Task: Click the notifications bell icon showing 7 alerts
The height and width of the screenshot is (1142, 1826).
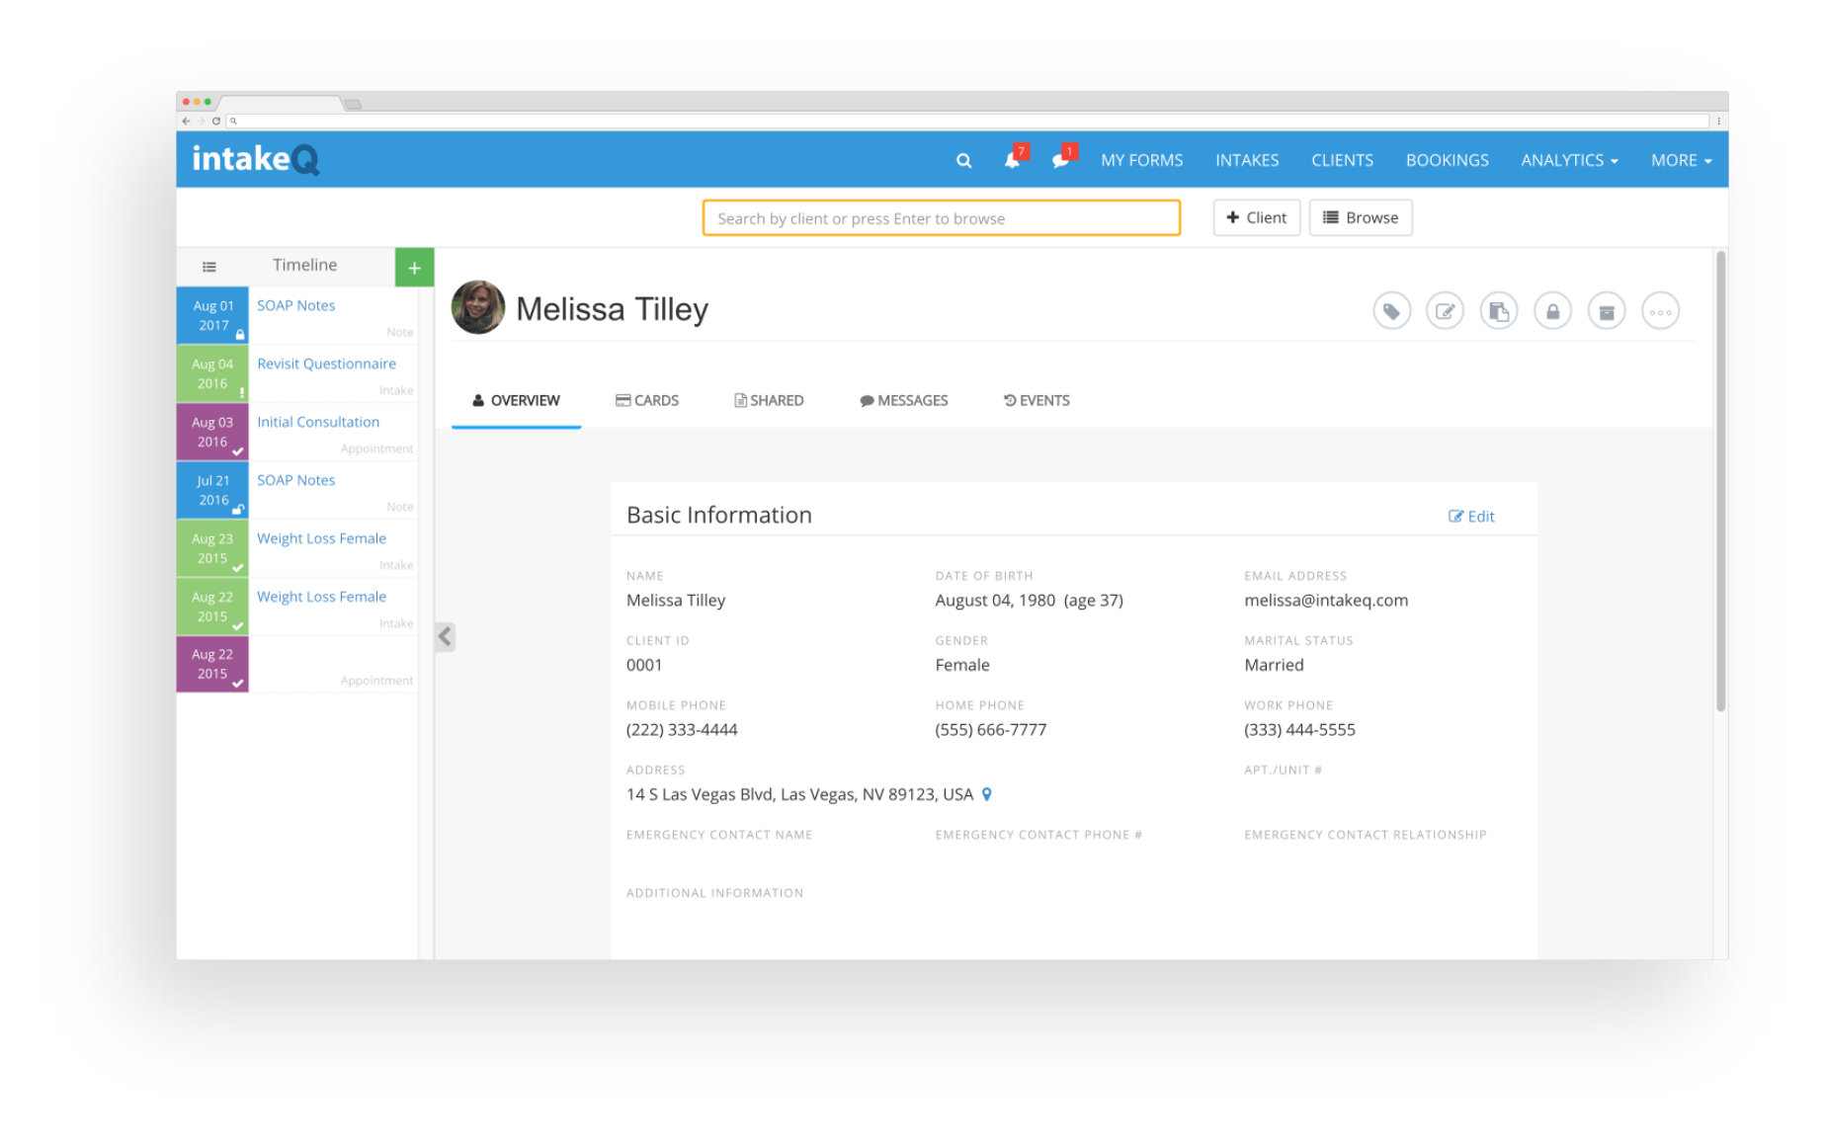Action: (x=1012, y=160)
